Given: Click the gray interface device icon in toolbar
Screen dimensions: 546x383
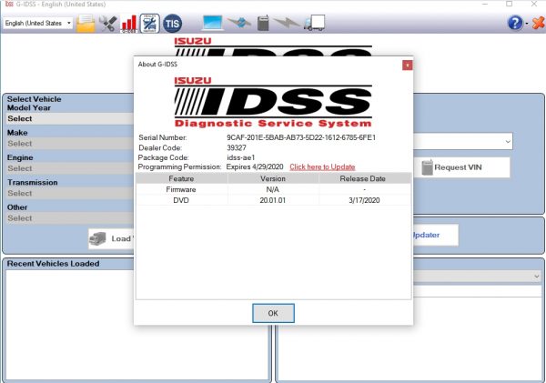Looking at the screenshot, I should pyautogui.click(x=263, y=24).
